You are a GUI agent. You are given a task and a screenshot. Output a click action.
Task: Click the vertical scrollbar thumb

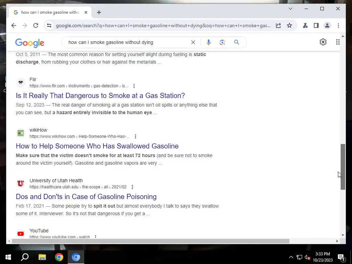pyautogui.click(x=343, y=167)
